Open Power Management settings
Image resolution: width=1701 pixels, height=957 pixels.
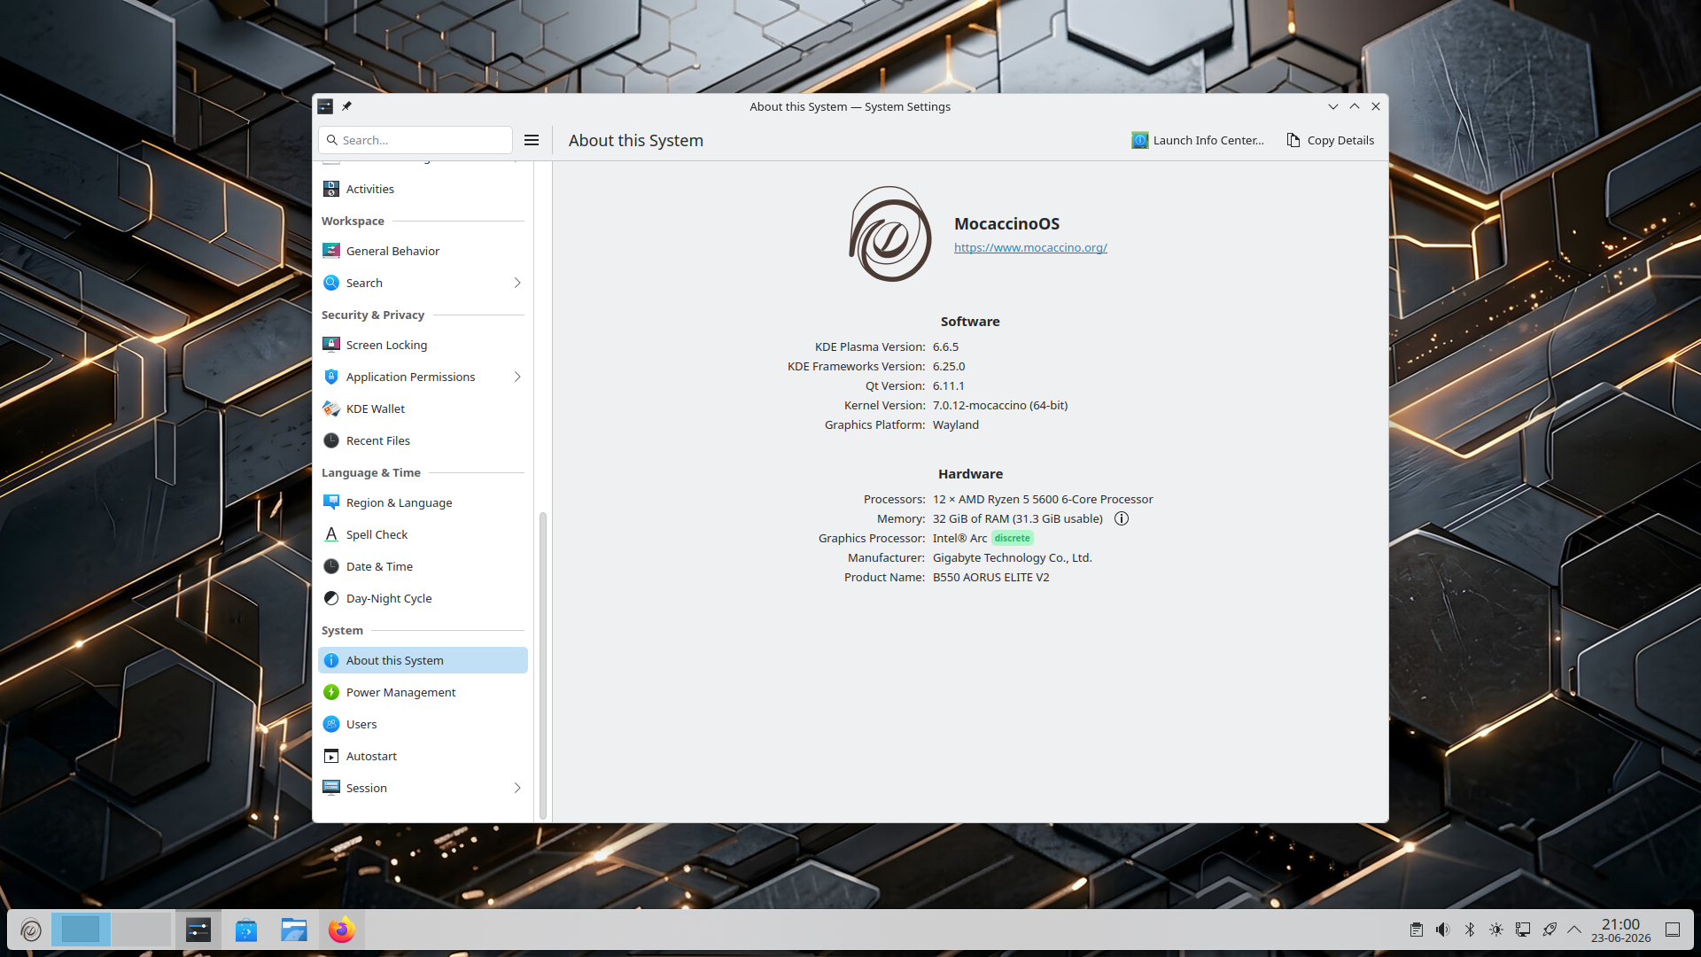pyautogui.click(x=423, y=692)
